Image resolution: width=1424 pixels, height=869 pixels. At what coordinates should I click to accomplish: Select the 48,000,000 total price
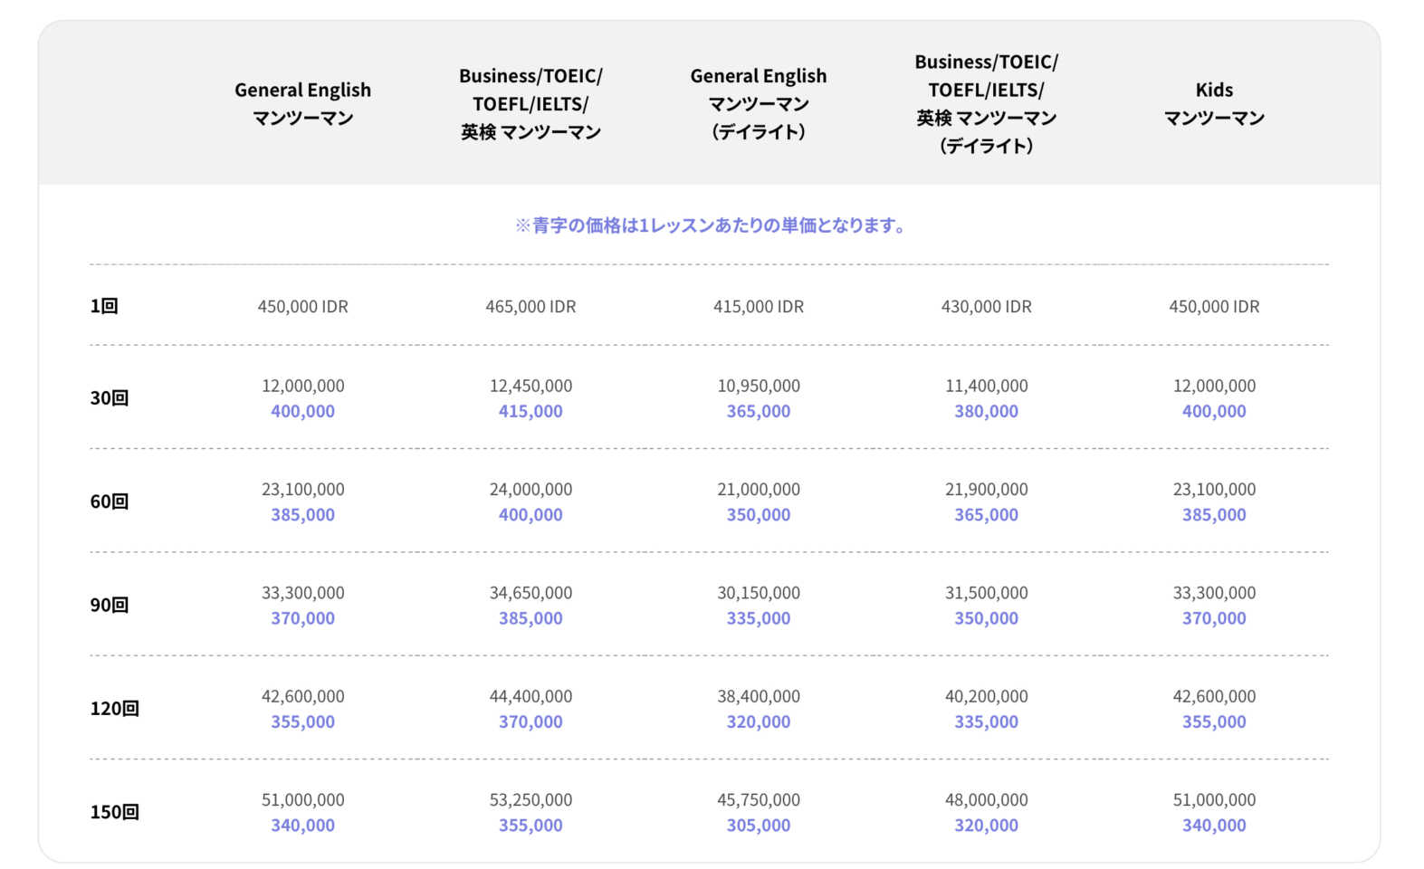pyautogui.click(x=986, y=800)
